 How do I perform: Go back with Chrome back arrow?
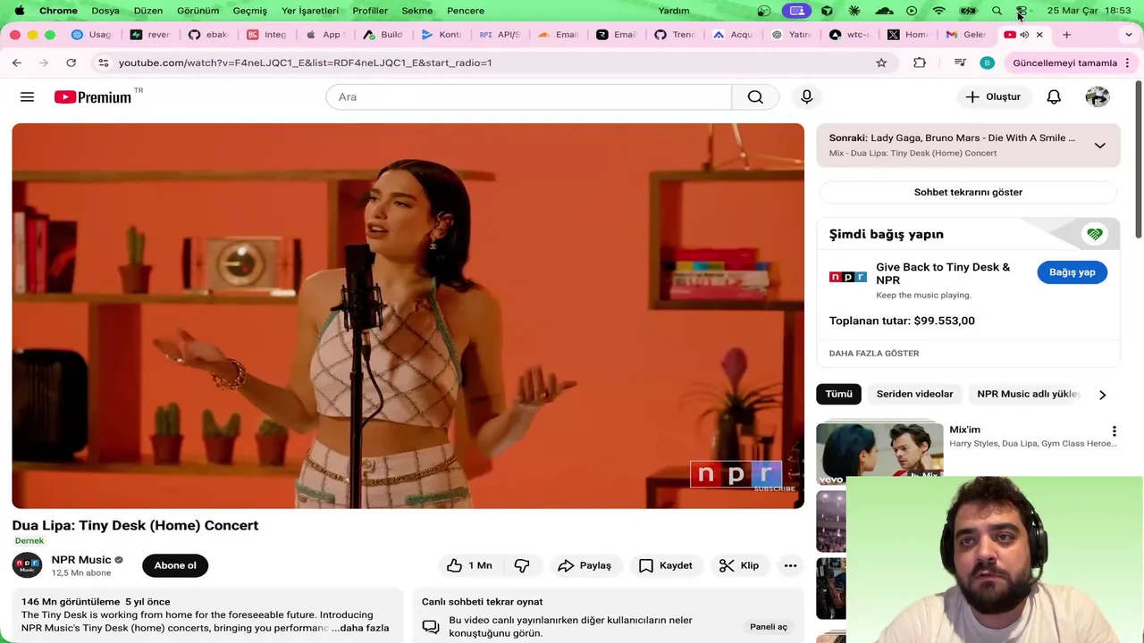[16, 63]
